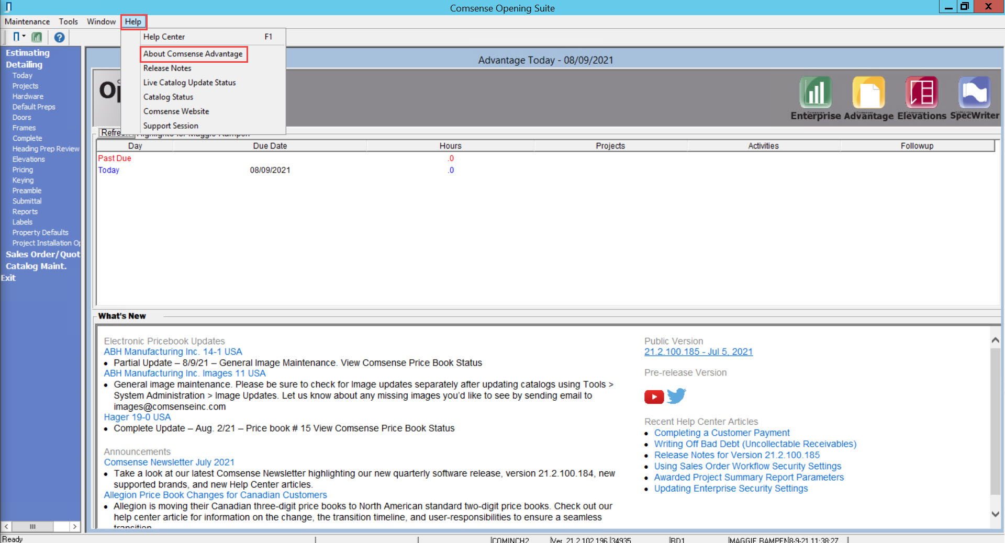Open Reports in the sidebar

[25, 211]
